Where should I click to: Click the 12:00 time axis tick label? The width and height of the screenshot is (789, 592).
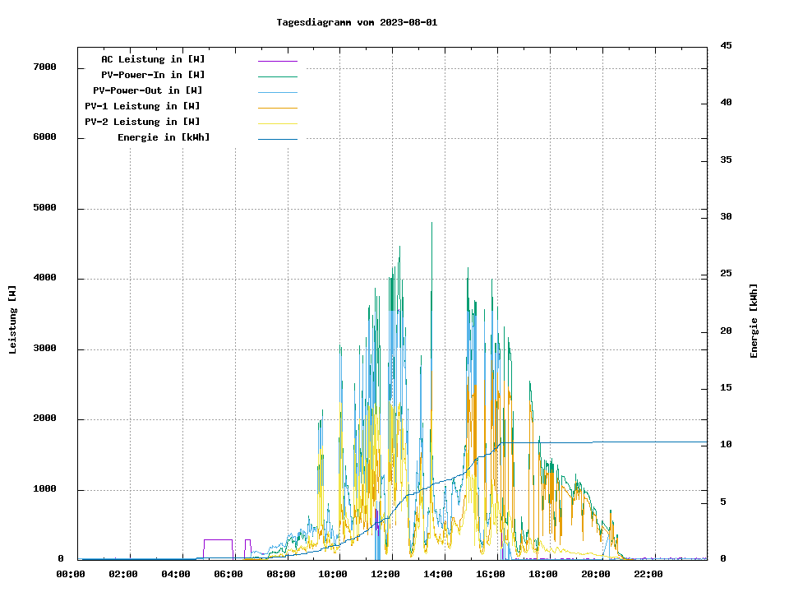pyautogui.click(x=385, y=574)
